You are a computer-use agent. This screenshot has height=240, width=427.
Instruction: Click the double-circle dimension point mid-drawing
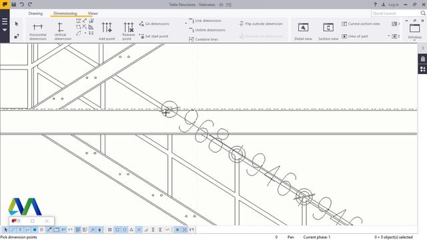coord(237,154)
